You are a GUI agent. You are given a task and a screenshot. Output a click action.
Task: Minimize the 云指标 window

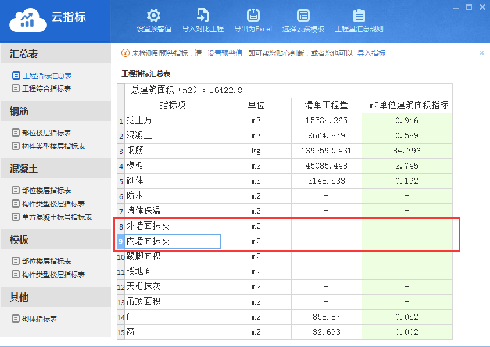pos(456,7)
